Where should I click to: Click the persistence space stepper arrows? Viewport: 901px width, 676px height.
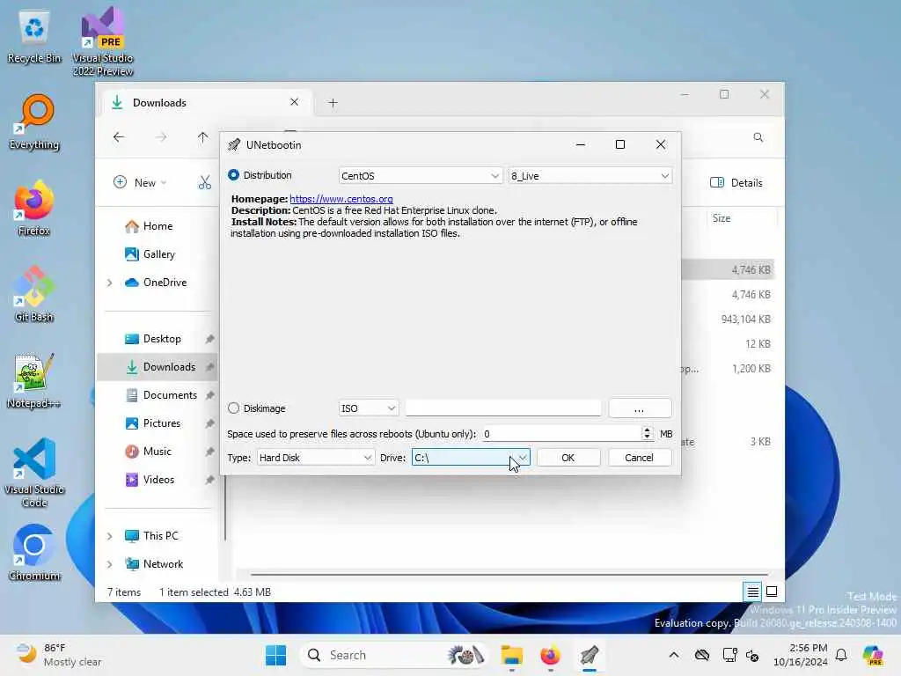647,434
